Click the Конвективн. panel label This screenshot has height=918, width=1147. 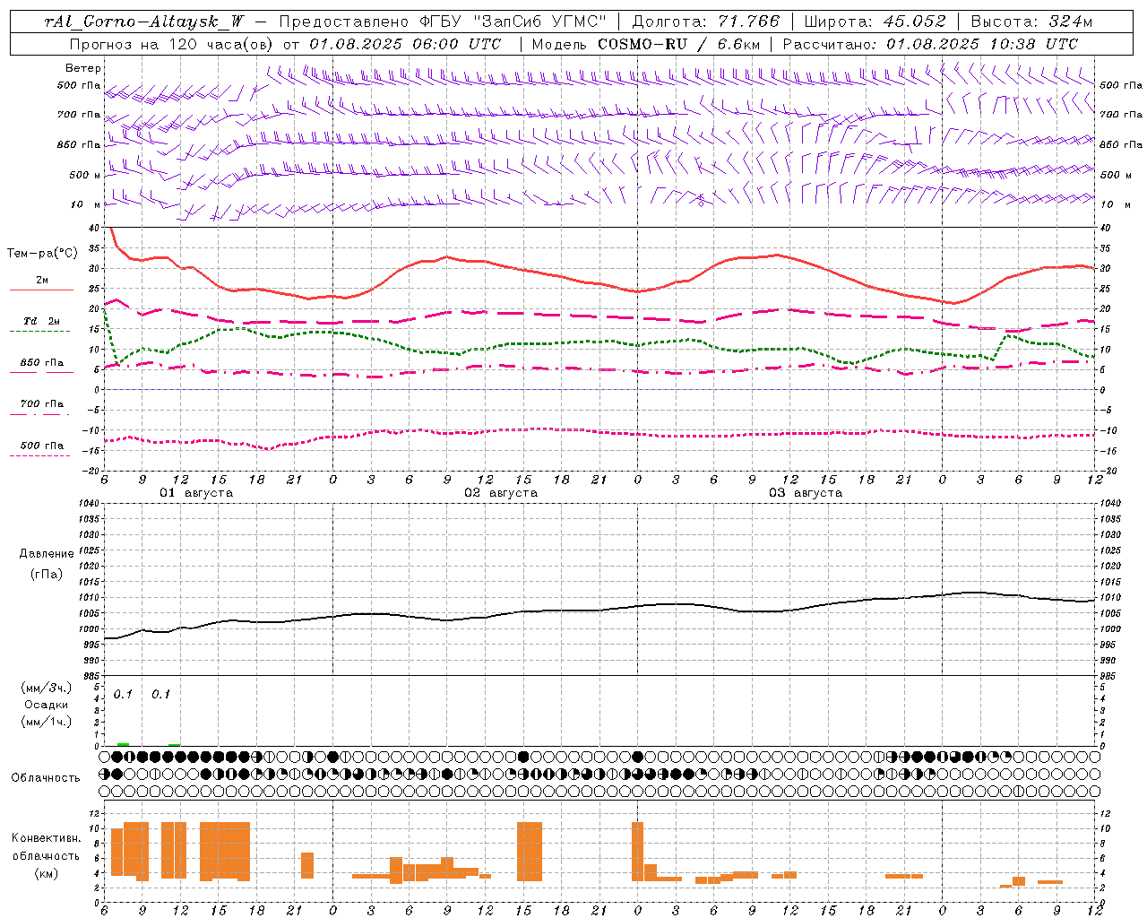point(46,838)
